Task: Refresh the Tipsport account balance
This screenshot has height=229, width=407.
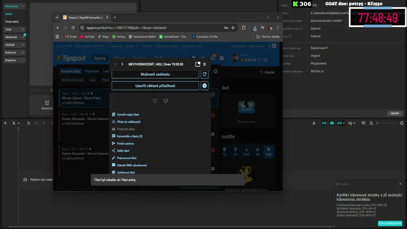Action: 259,60
